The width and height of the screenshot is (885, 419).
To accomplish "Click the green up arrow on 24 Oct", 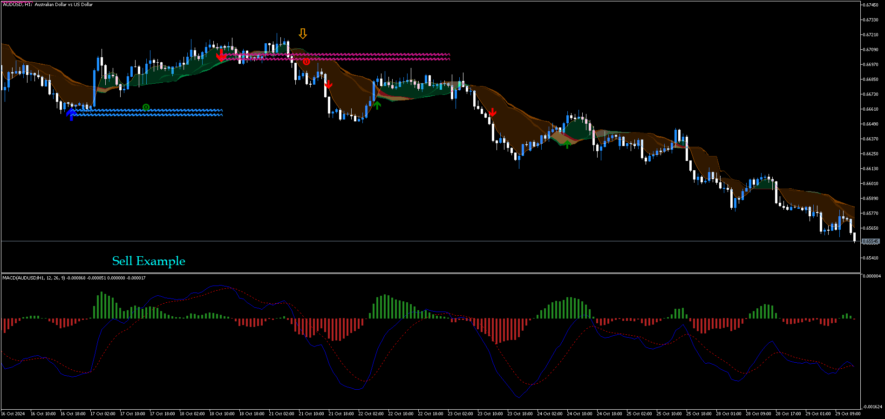I will [x=567, y=144].
